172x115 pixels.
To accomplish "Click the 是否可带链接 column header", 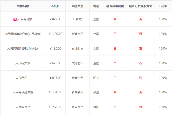I will coord(115,6).
